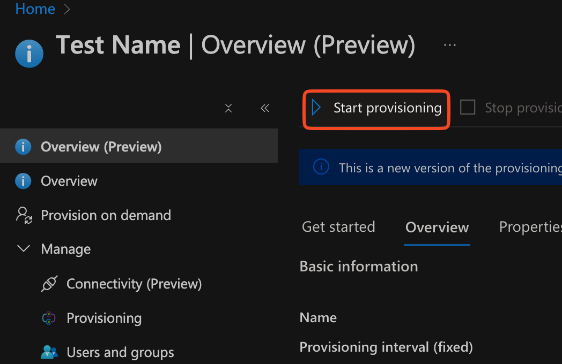Viewport: 562px width, 364px height.
Task: Open the ellipsis more options menu
Action: point(449,45)
